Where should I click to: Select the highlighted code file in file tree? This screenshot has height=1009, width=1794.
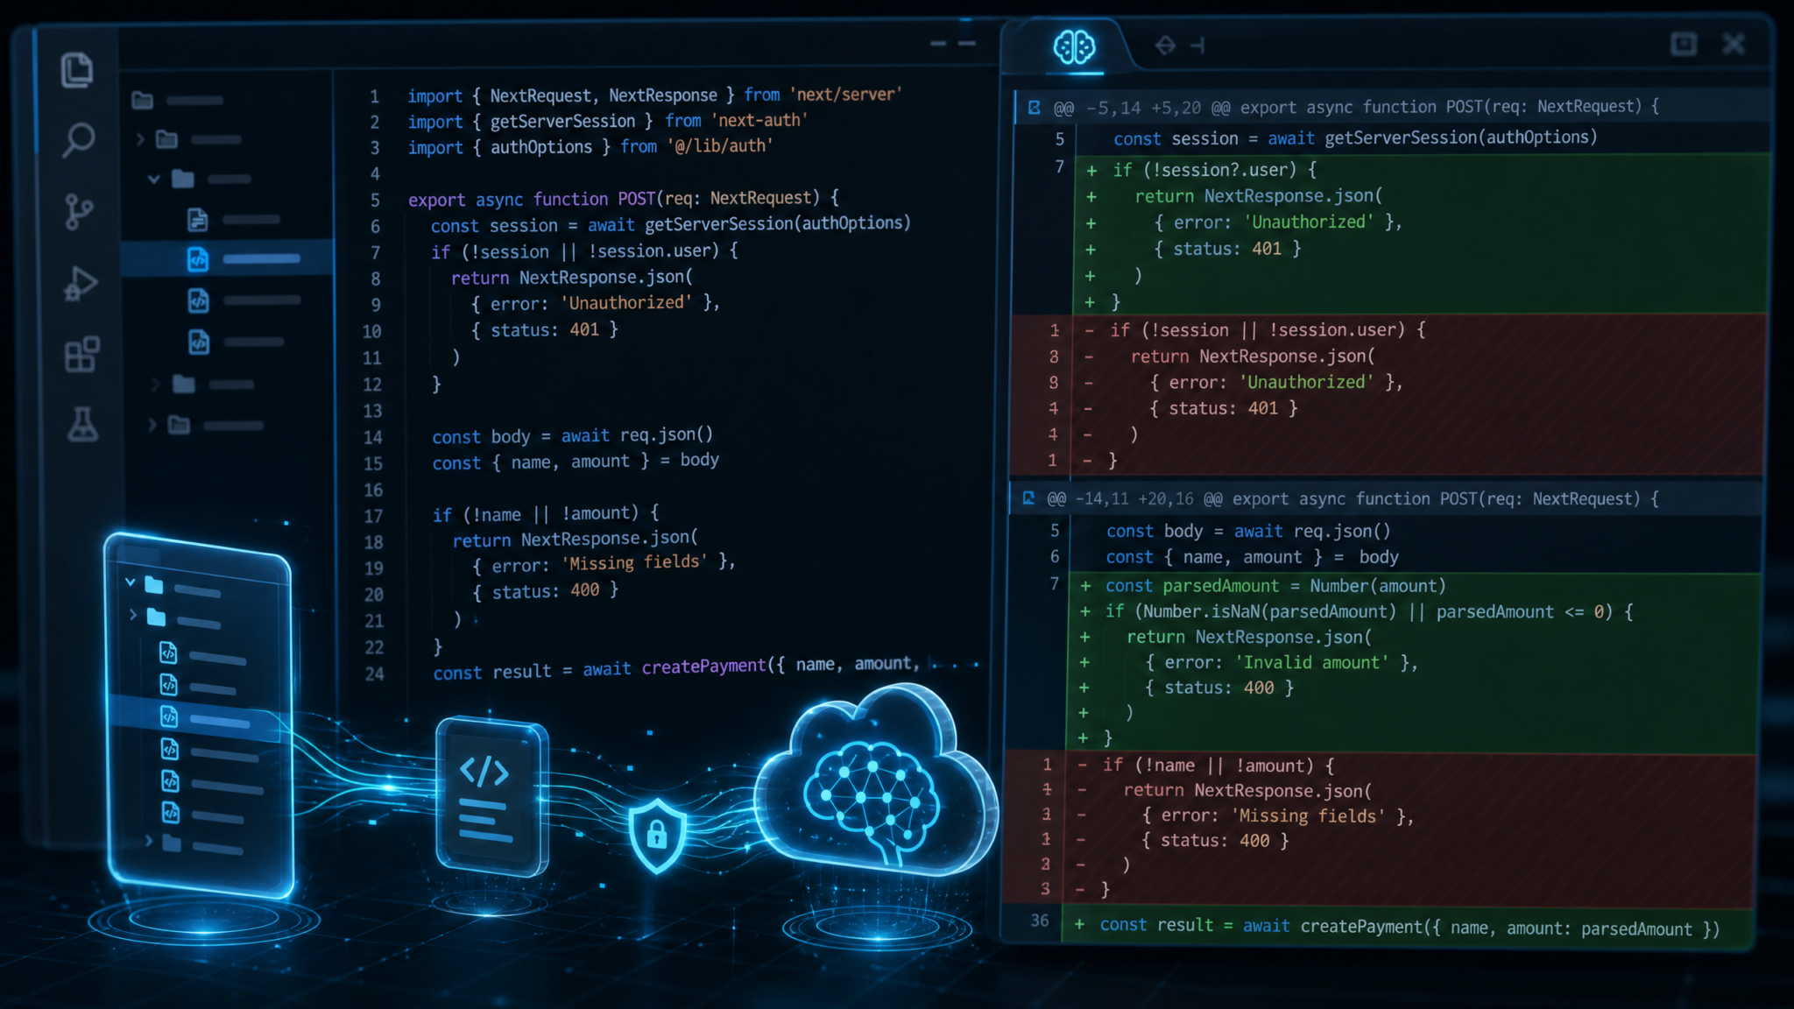pos(228,258)
